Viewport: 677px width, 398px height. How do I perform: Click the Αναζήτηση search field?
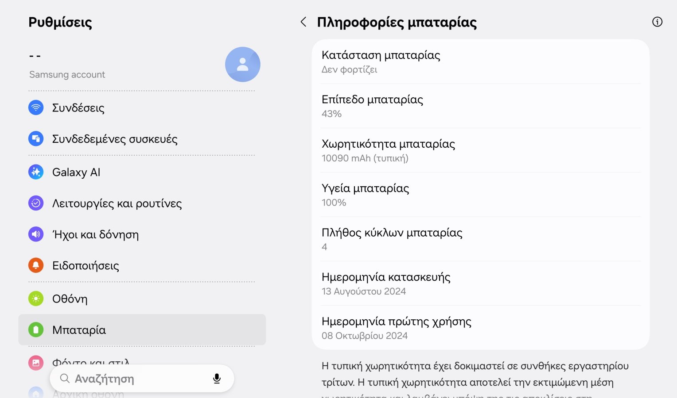click(x=142, y=379)
